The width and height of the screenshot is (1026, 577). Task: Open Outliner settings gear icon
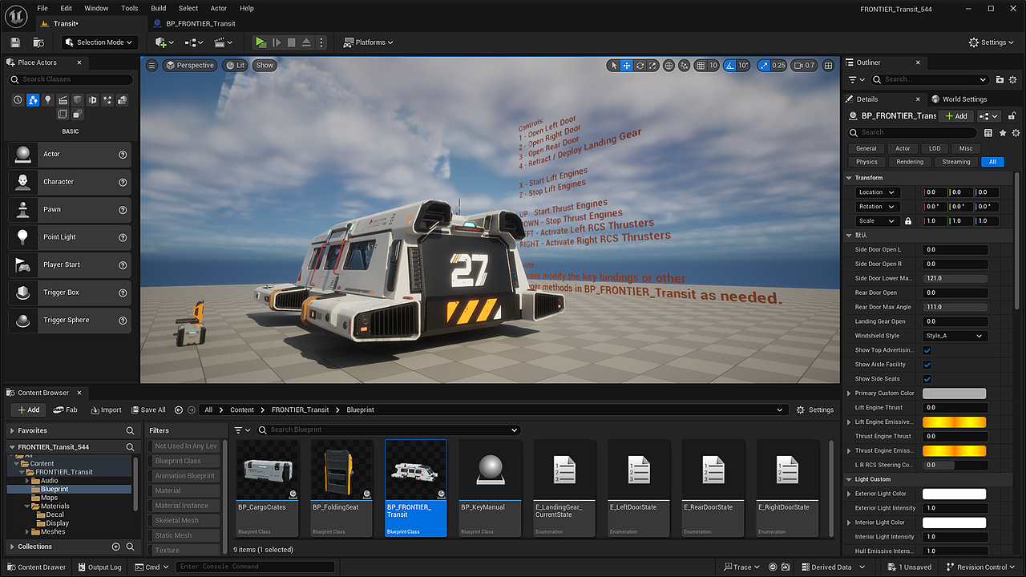click(x=1014, y=79)
